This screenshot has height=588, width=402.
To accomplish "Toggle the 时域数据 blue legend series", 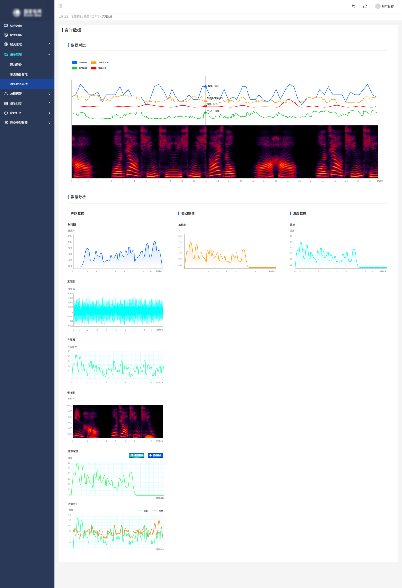I will pos(79,63).
